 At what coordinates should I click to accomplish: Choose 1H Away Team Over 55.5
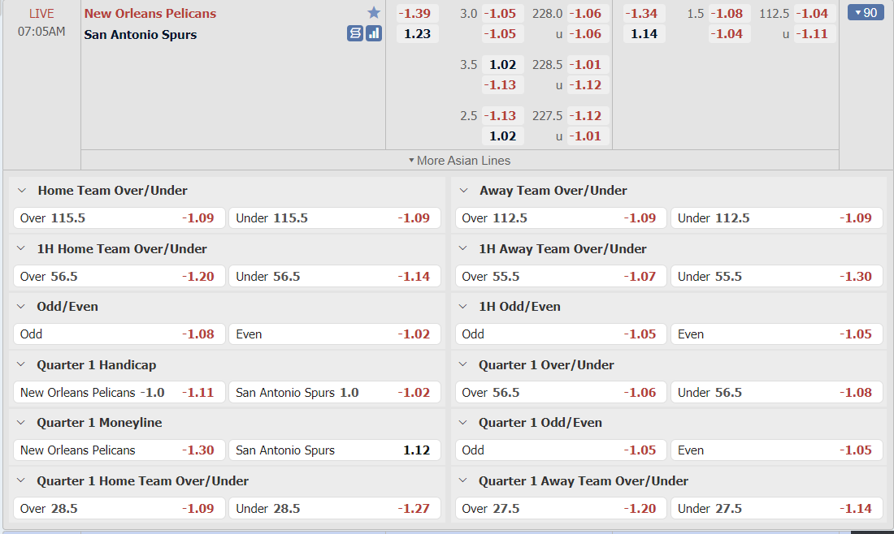pyautogui.click(x=561, y=277)
